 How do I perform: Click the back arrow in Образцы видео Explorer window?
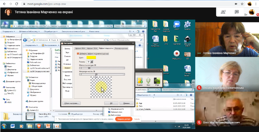click(25, 40)
